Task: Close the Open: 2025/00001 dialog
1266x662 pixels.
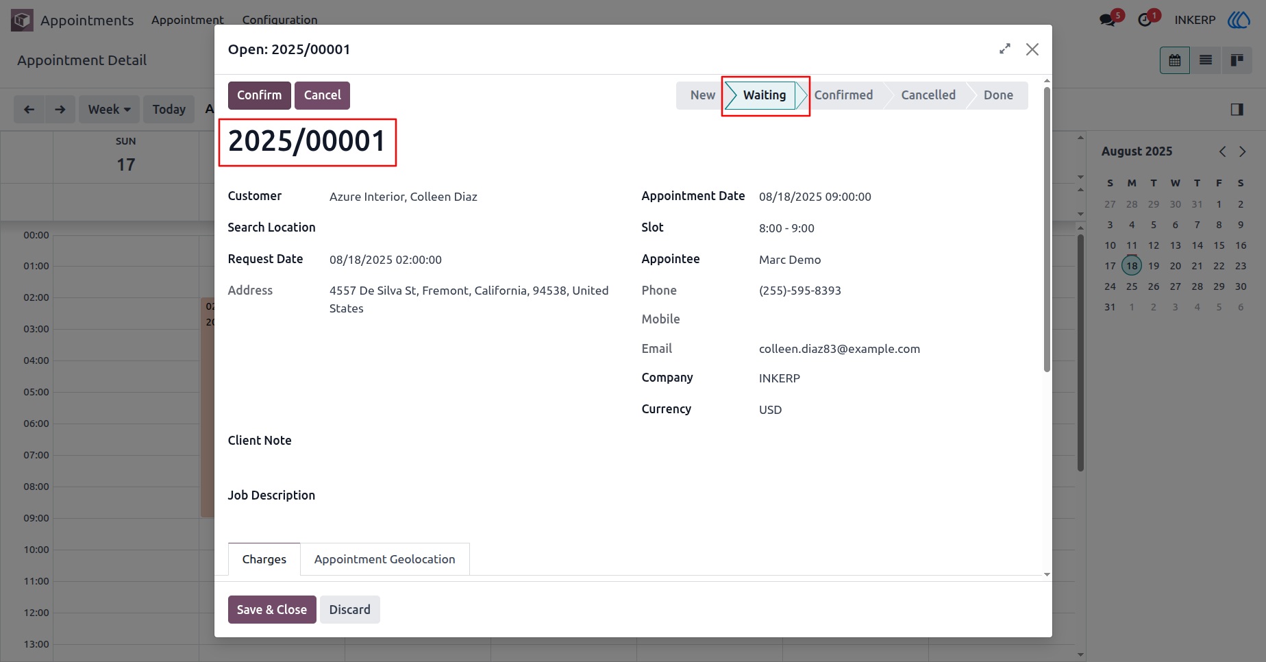Action: (x=1032, y=49)
